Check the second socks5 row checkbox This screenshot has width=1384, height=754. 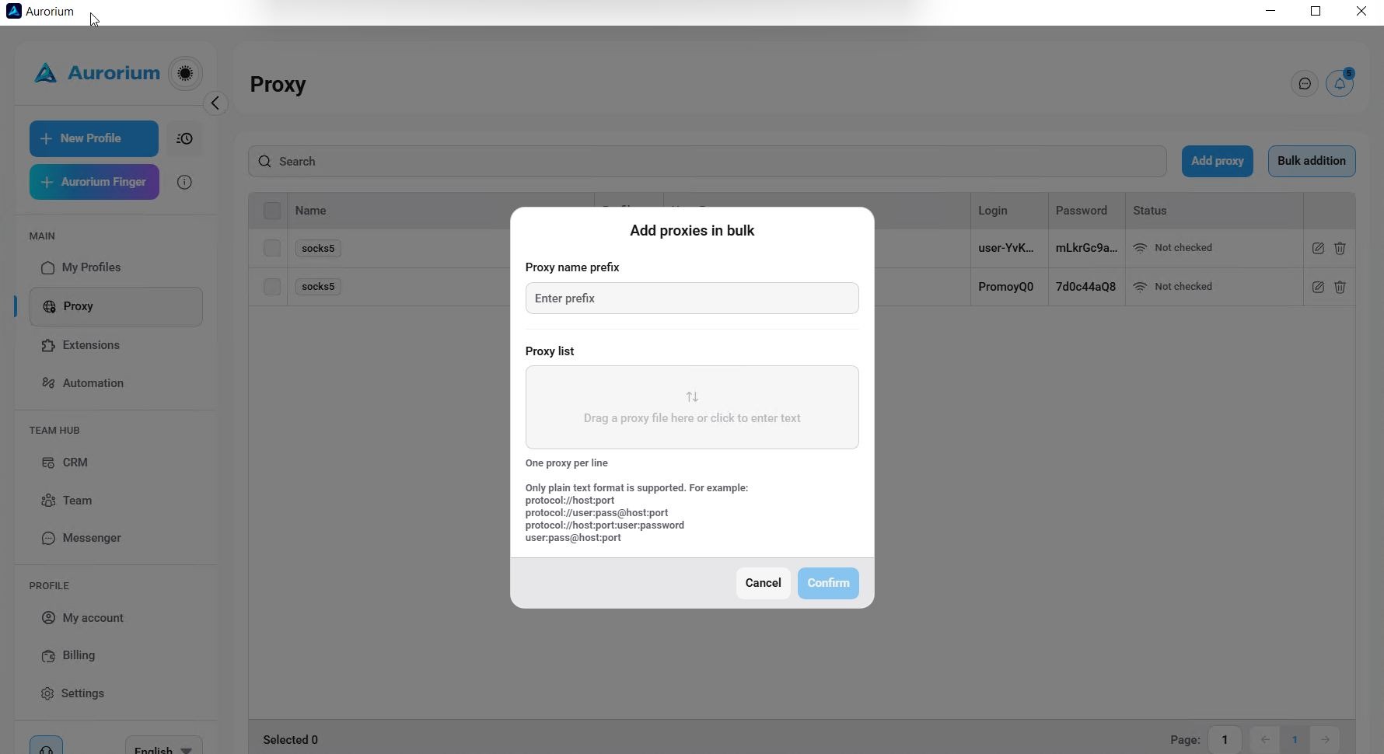(x=272, y=287)
